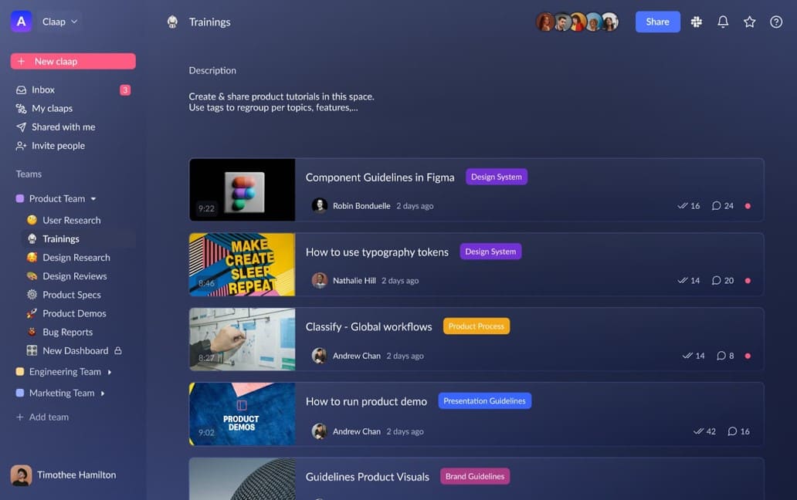Open comments icon on How to run product demo
This screenshot has width=797, height=500.
pos(732,431)
